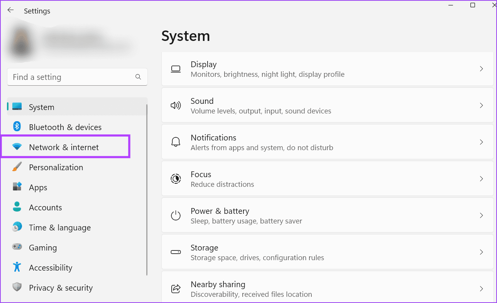
Task: Open Focus: Reduce distractions
Action: coord(327,179)
